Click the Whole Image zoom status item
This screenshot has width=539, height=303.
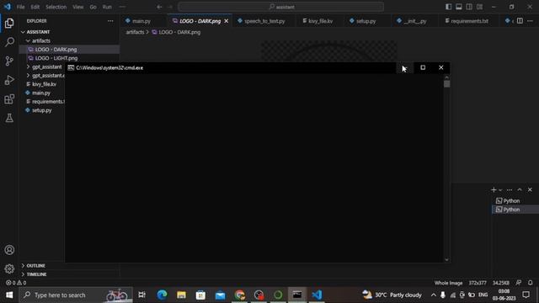point(448,283)
